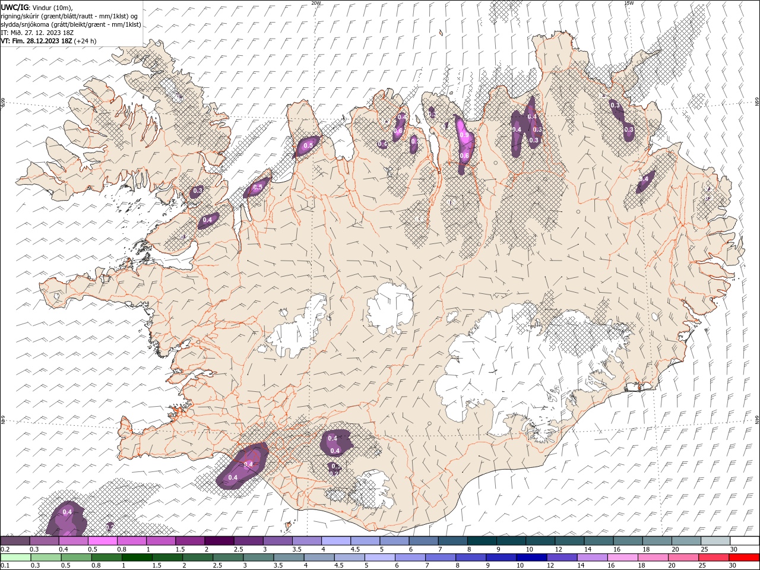Click the '15W' longitude label
The width and height of the screenshot is (760, 570).
tap(629, 3)
